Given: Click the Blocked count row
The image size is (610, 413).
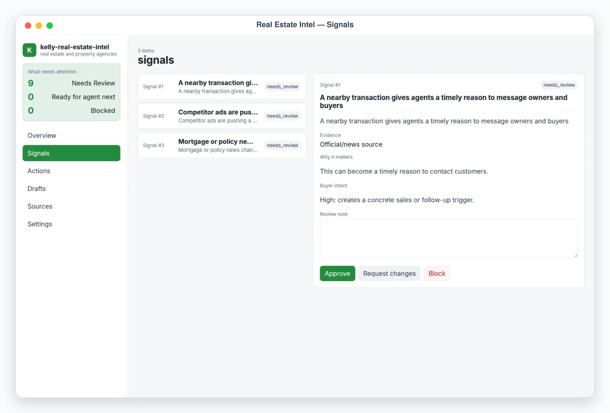Looking at the screenshot, I should click(71, 111).
